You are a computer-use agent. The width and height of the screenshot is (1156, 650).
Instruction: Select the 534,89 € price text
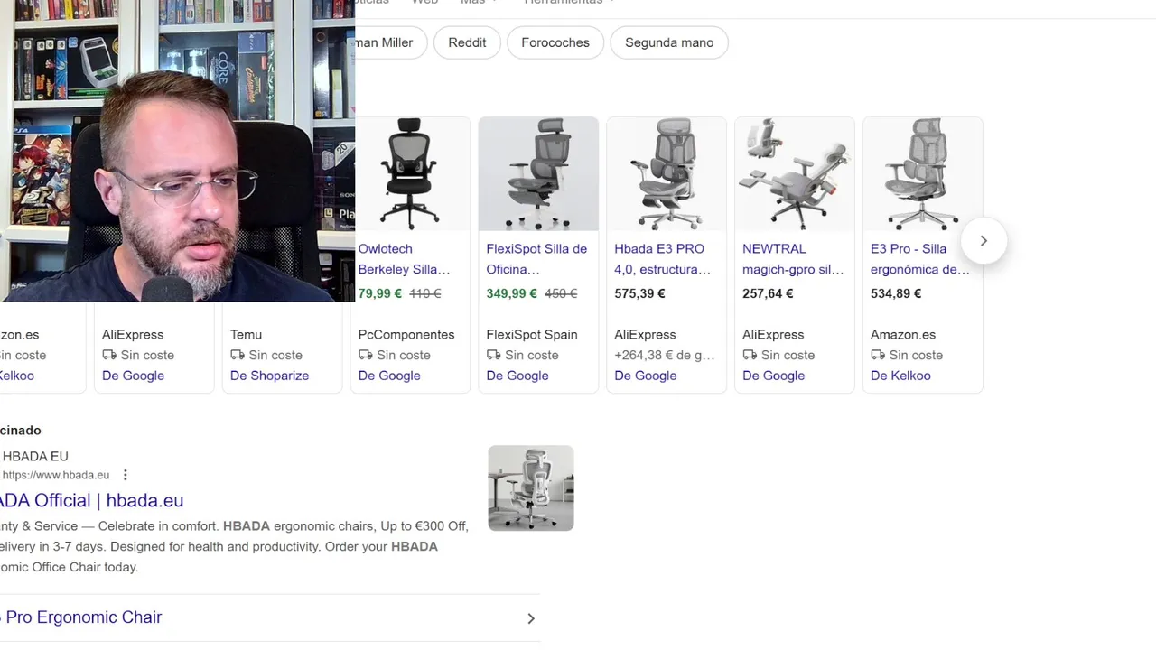click(896, 293)
